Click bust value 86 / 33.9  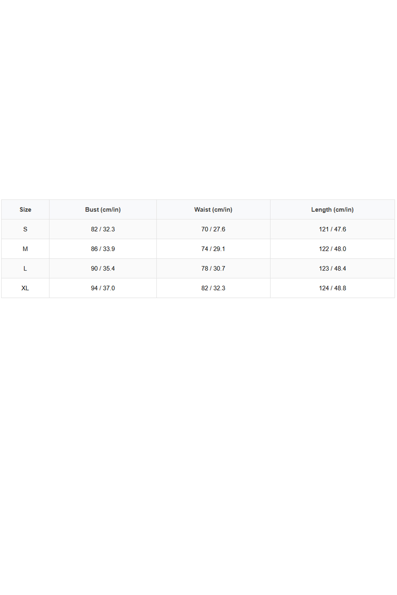pos(103,249)
